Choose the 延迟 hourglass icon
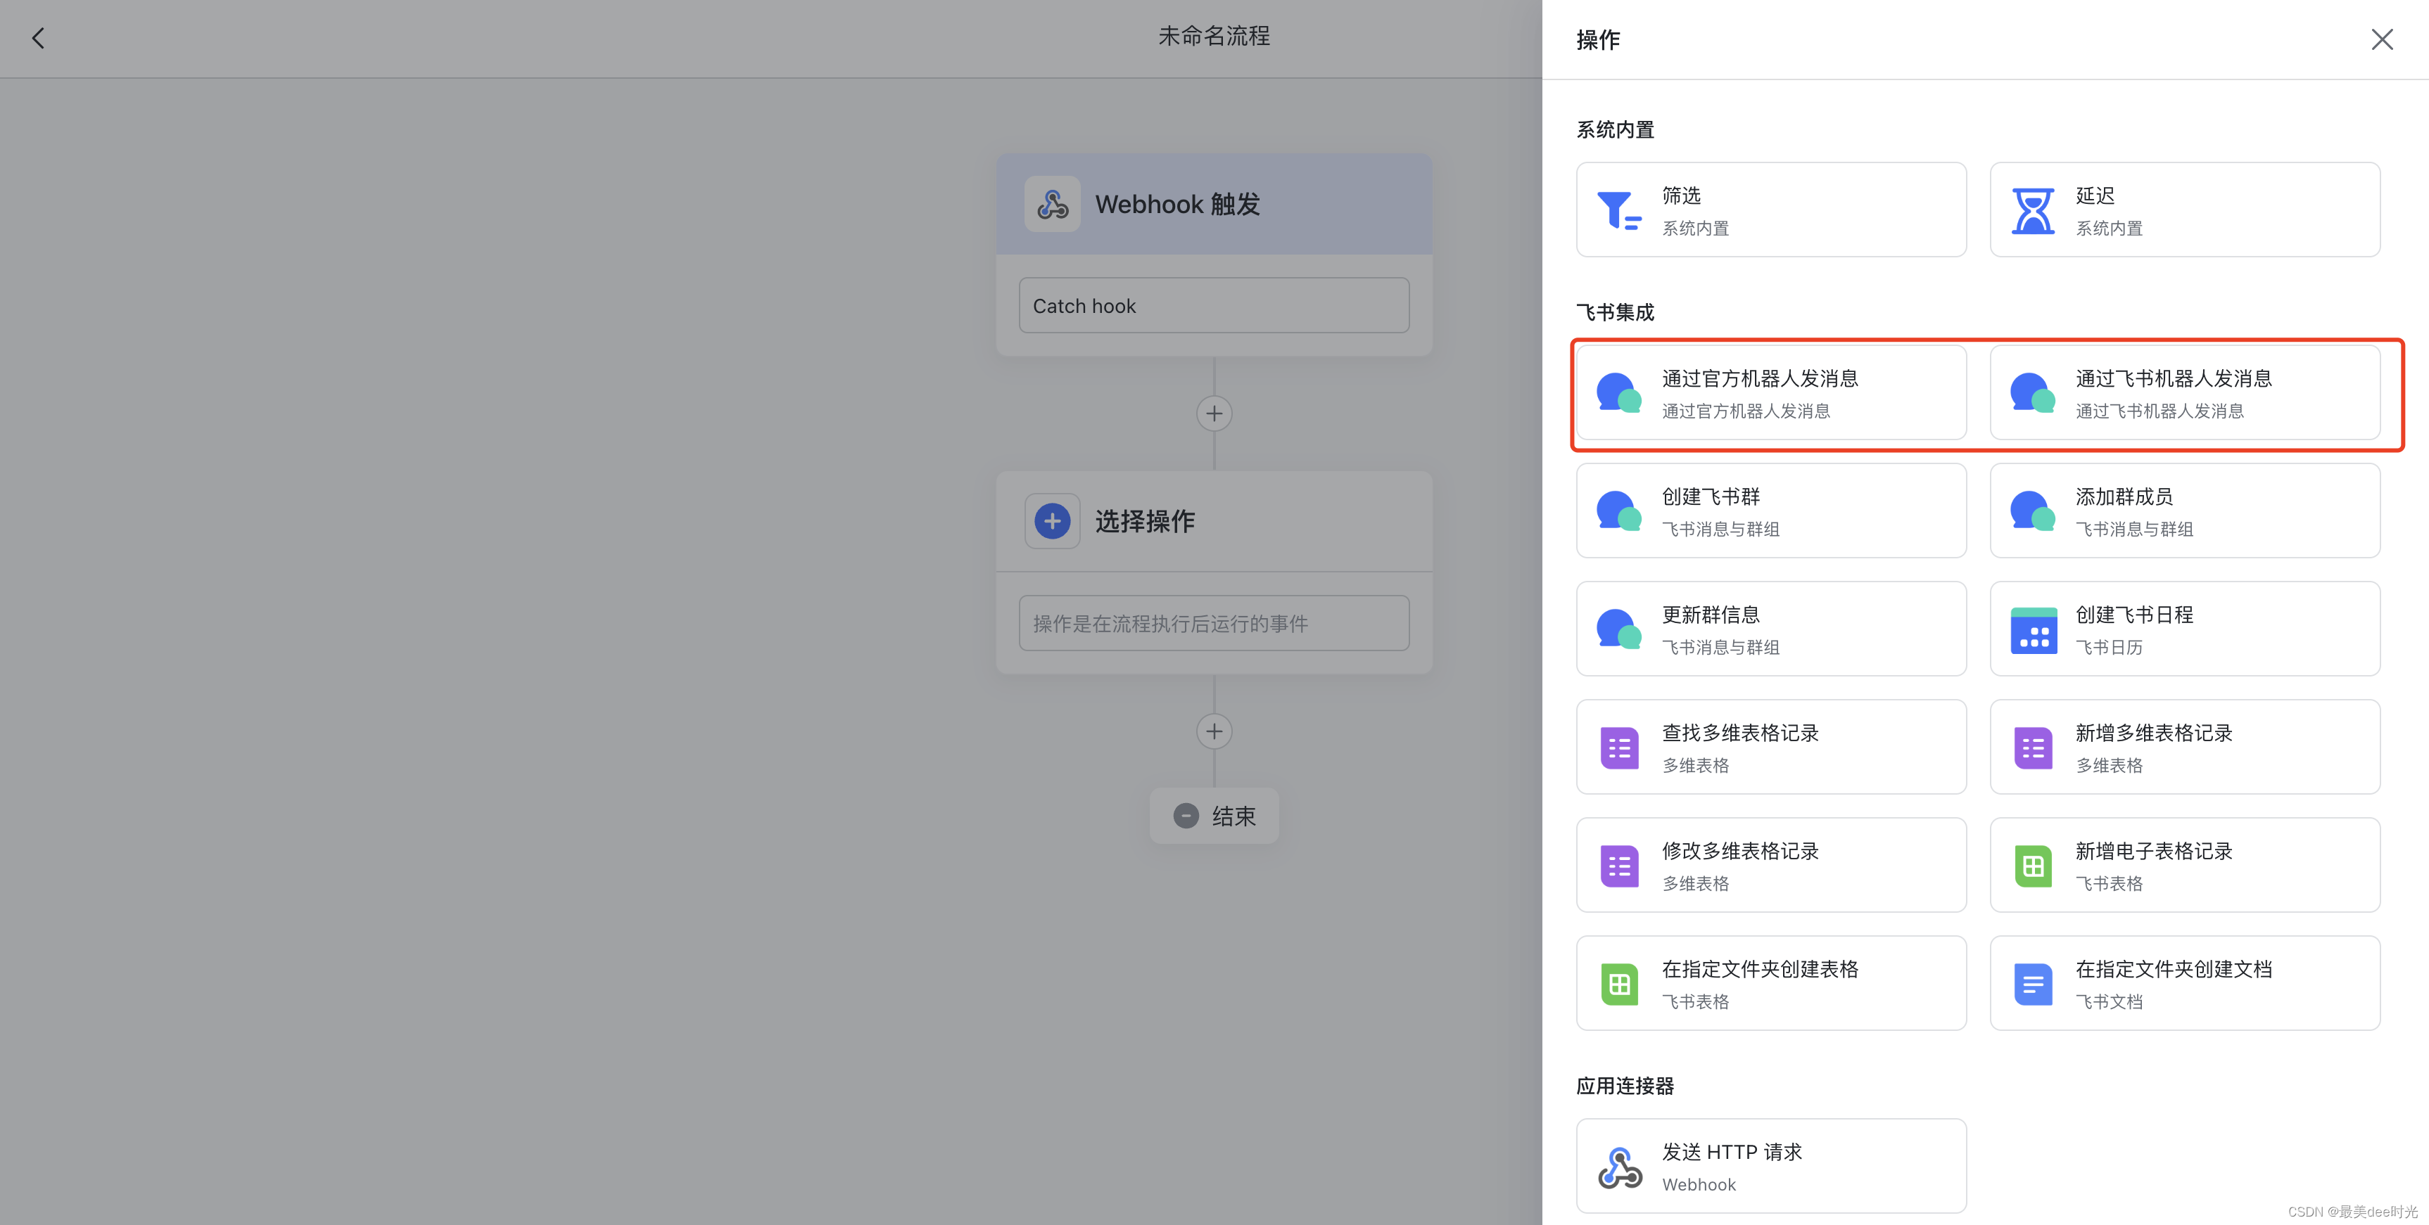Viewport: 2429px width, 1225px height. 2033,210
